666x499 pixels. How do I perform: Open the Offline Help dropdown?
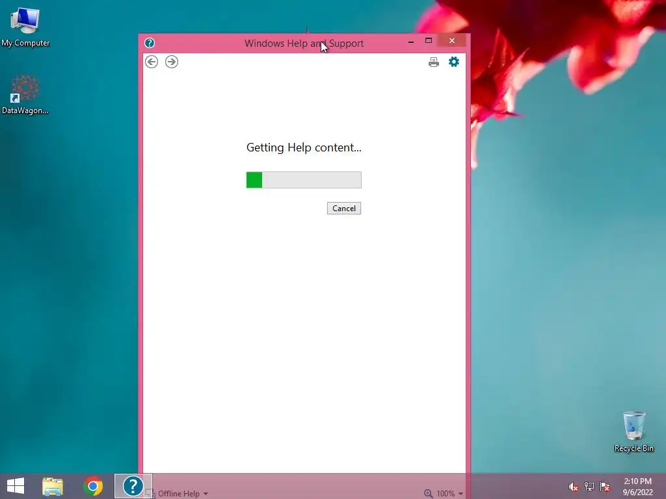tap(183, 494)
